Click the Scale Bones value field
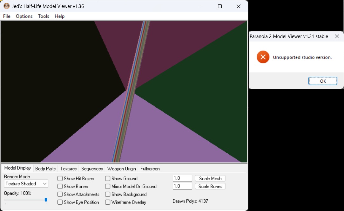 tap(182, 186)
